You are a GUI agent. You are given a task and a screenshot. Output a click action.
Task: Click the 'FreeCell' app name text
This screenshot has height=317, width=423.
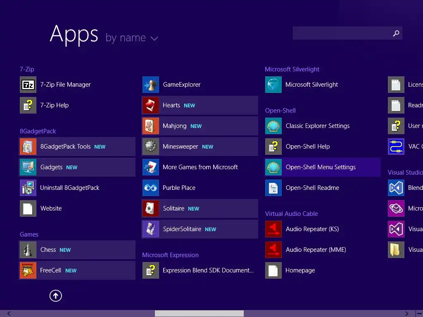pos(50,270)
